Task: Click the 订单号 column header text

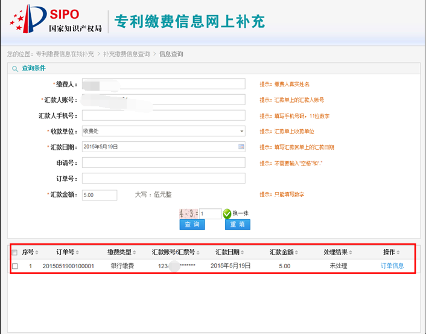Action: coord(65,252)
